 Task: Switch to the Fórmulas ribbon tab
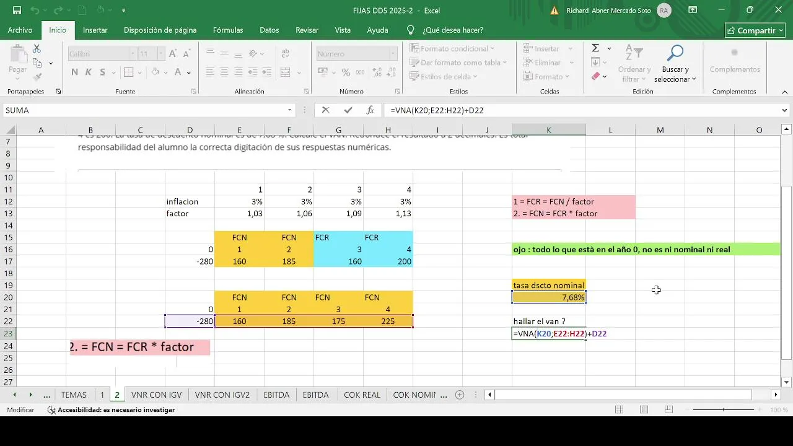pyautogui.click(x=228, y=30)
